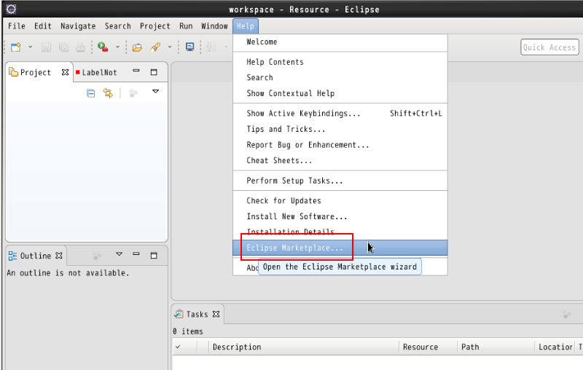Maximize the Outline panel

click(154, 256)
